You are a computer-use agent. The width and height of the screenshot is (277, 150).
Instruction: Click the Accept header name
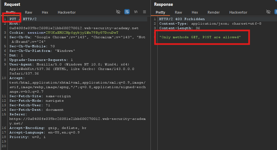pos(17,78)
